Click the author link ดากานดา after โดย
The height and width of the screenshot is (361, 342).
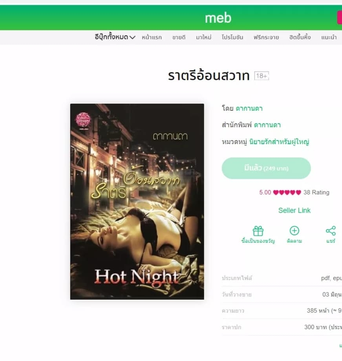tap(249, 108)
